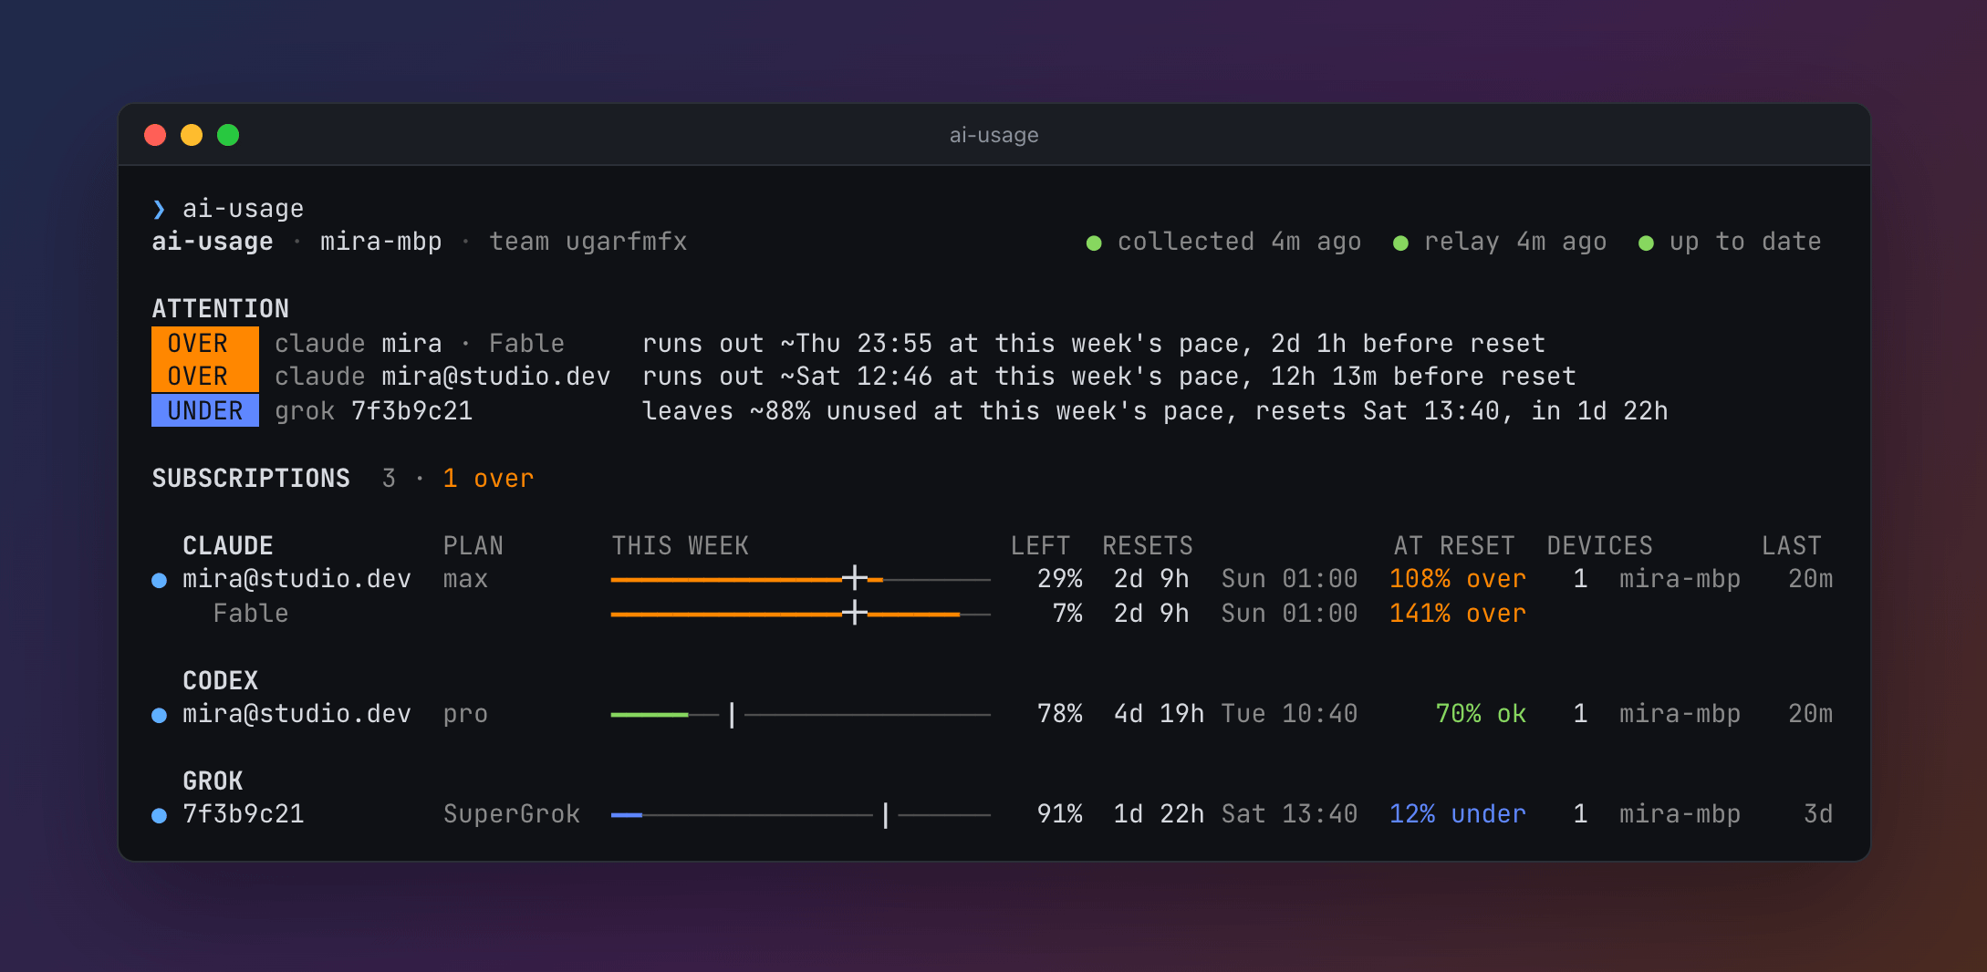This screenshot has width=1987, height=972.
Task: Click the green dot beside 'collected 4m ago'
Action: click(1094, 243)
